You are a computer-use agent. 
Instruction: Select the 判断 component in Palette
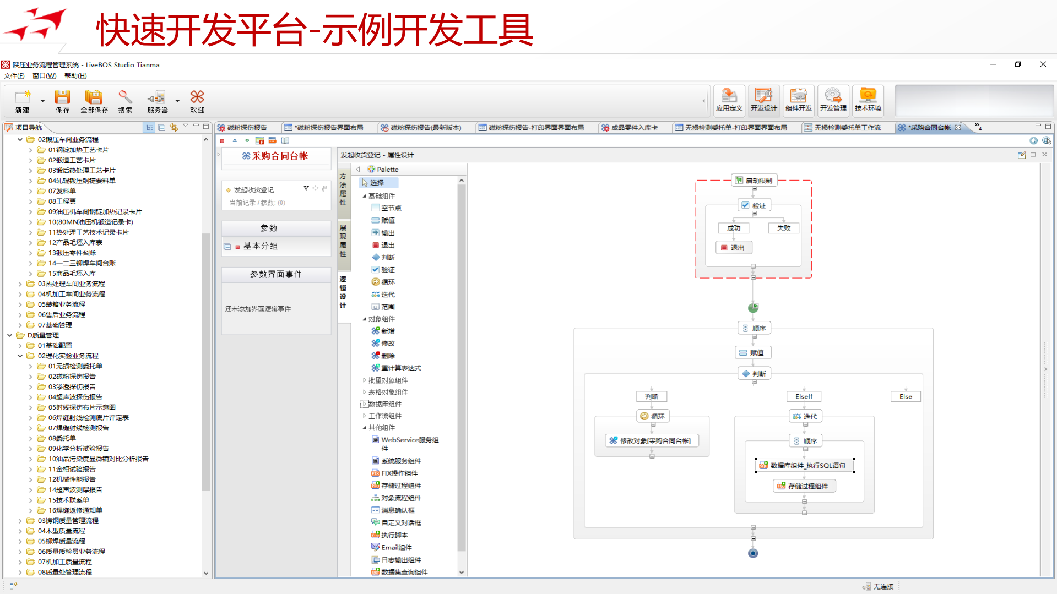click(x=386, y=257)
